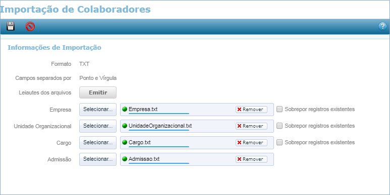Select a file for Admissão row
This screenshot has width=390, height=195.
tap(98, 159)
